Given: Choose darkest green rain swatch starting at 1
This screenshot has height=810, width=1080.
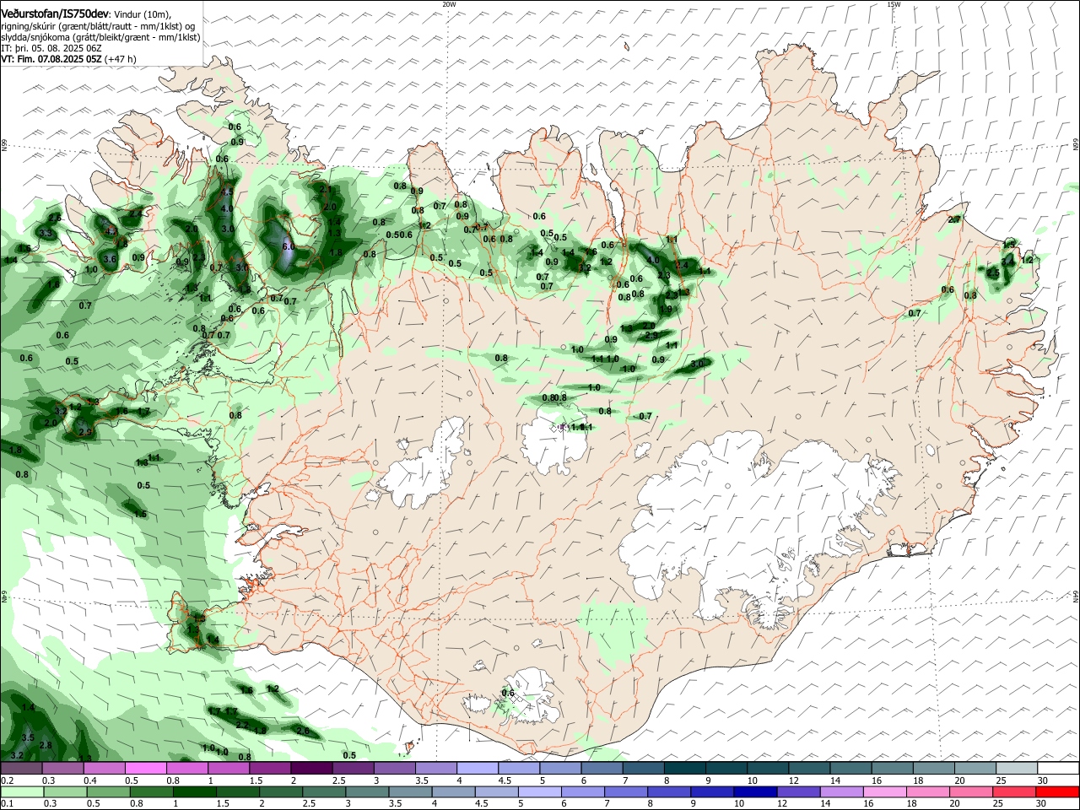Looking at the screenshot, I should (194, 791).
